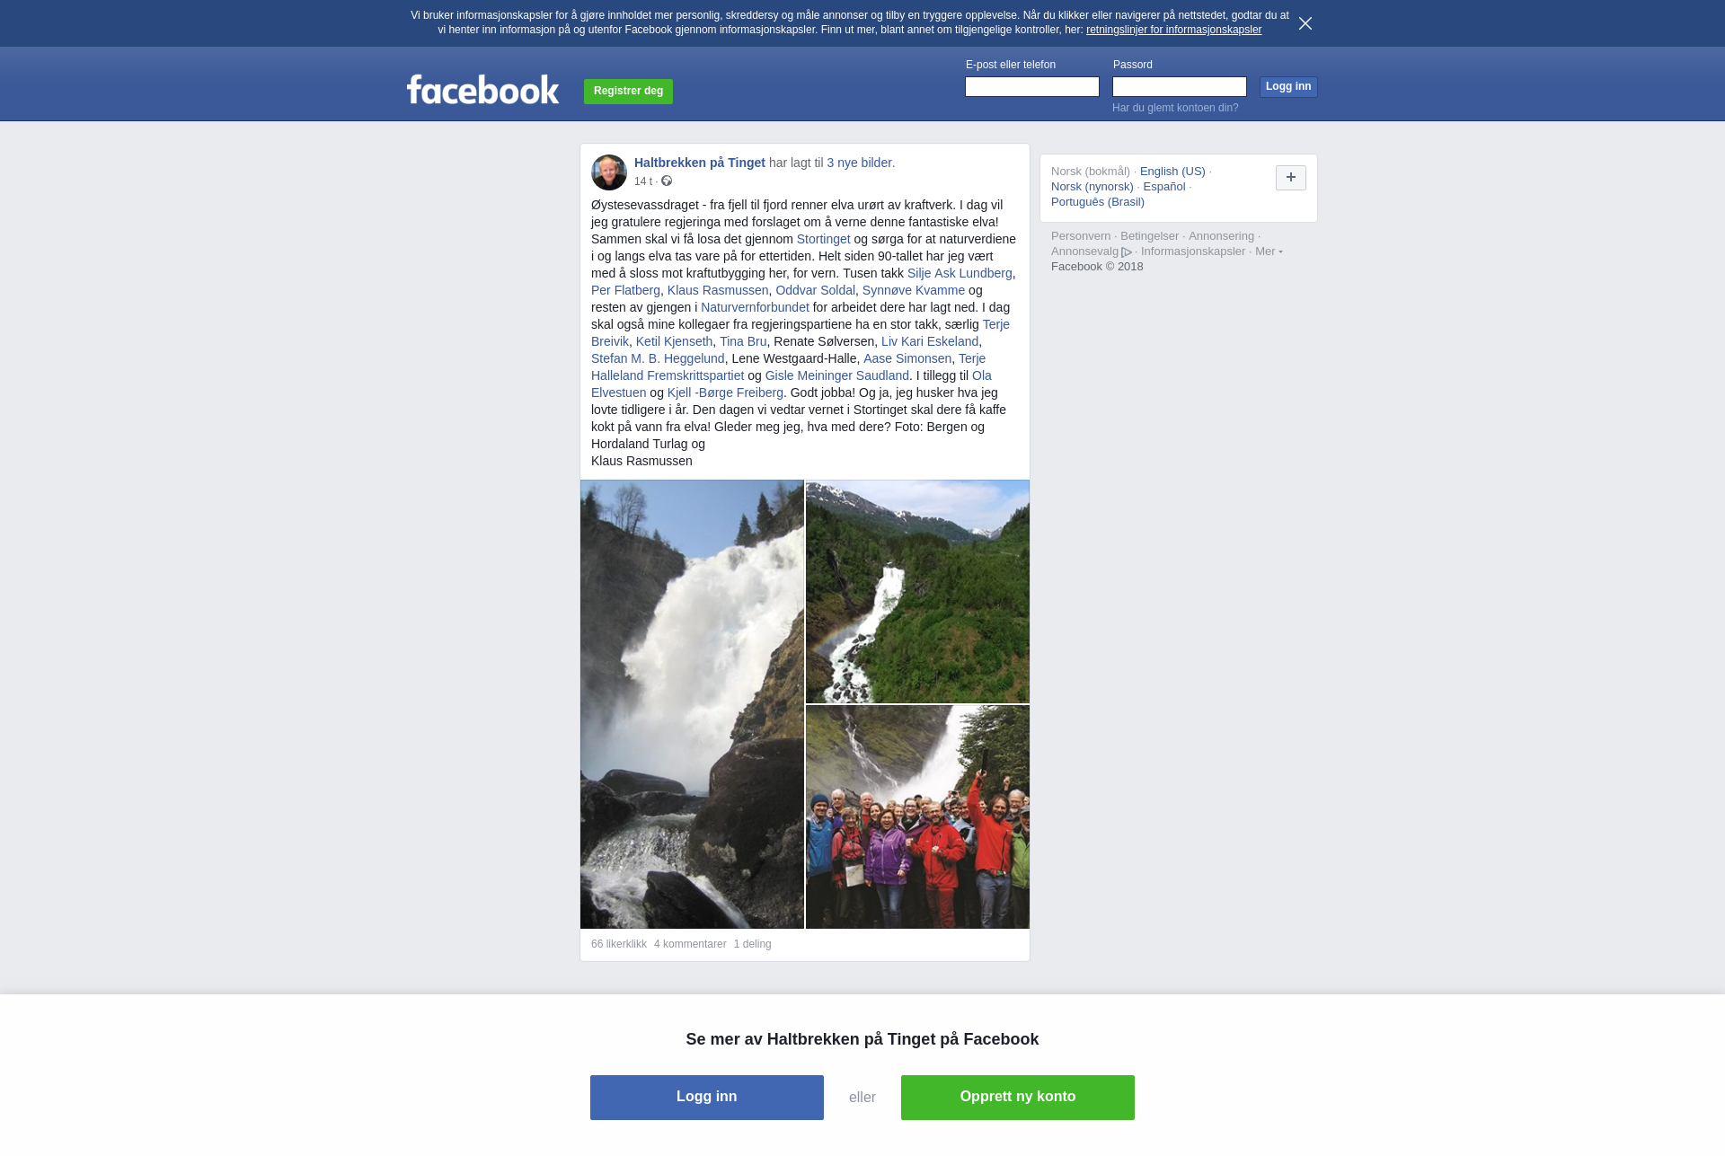Open the large waterfall photo thumbnail
The height and width of the screenshot is (1156, 1725).
(692, 704)
